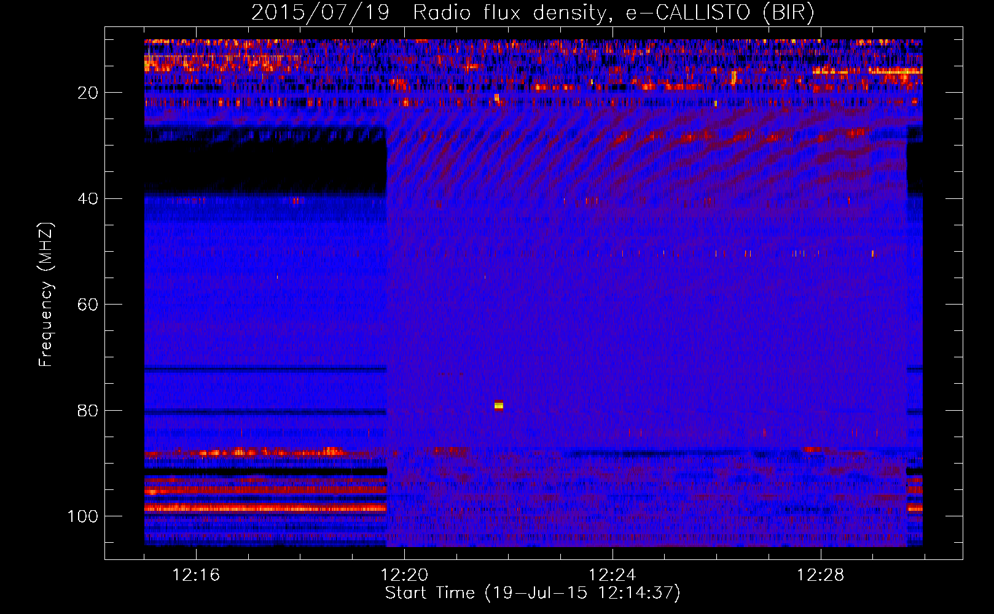Viewport: 994px width, 614px height.
Task: Click the 60 MHz frequency tick label
Action: (x=88, y=305)
